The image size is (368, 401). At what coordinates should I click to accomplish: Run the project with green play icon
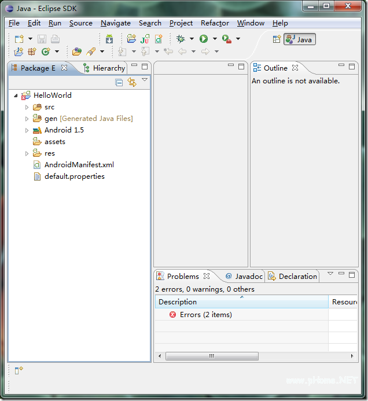coord(204,39)
